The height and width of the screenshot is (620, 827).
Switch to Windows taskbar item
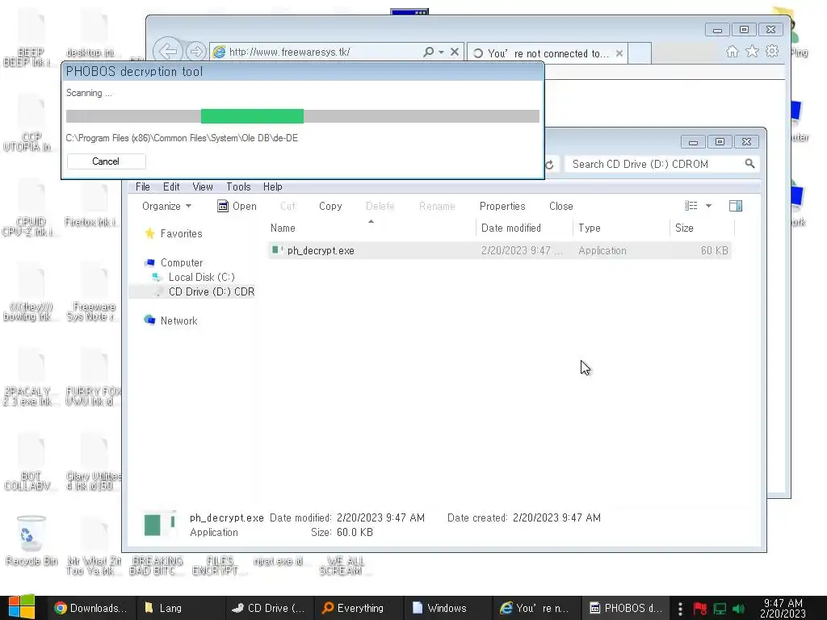[447, 608]
